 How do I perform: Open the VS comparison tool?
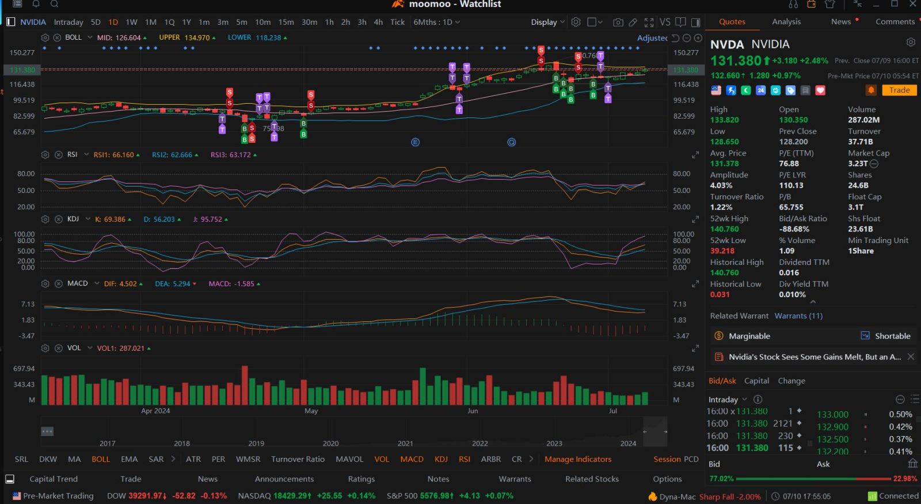click(x=665, y=22)
